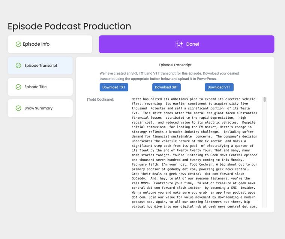
Task: Open the Episode Info step
Action: (x=50, y=44)
